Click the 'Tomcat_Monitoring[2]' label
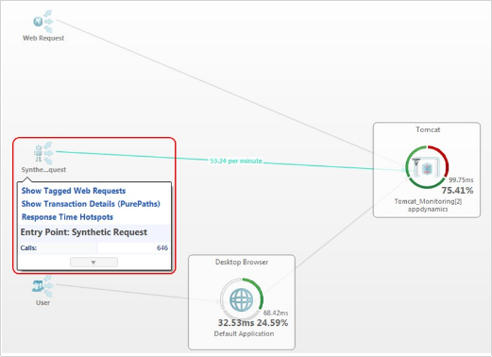 [428, 201]
